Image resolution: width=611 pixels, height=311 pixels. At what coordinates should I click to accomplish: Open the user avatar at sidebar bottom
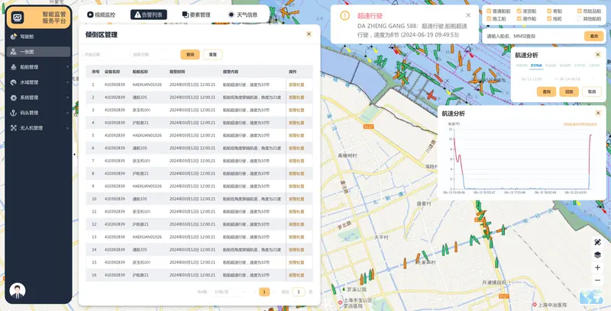click(x=17, y=290)
